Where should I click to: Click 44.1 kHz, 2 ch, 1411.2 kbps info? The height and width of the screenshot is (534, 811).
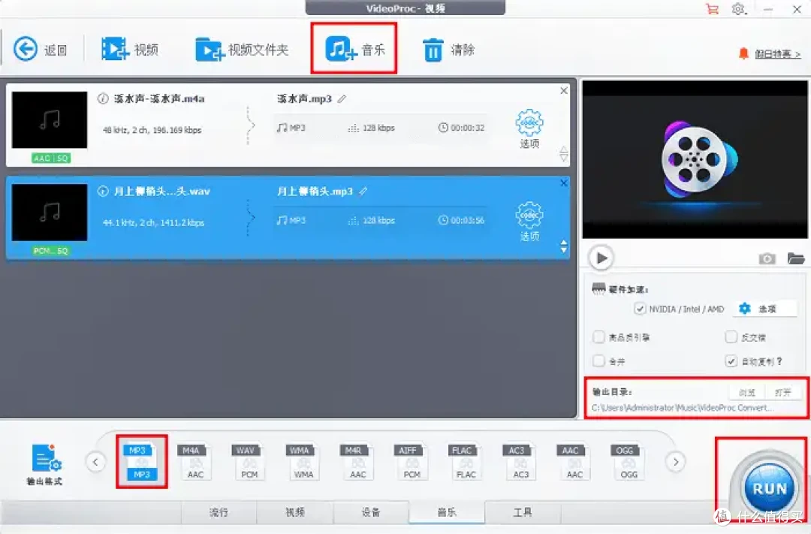pos(154,222)
